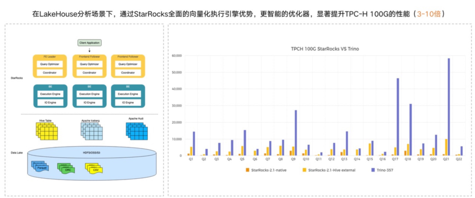Click the Apache Hudi caption
The image size is (475, 198).
click(x=136, y=119)
